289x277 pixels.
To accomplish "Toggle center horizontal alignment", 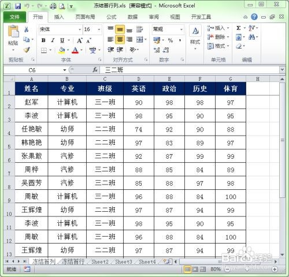I will pos(120,40).
